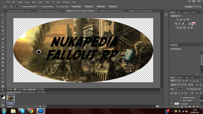Select the Pen tool
Image resolution: width=203 pixels, height=114 pixels.
tap(3, 70)
